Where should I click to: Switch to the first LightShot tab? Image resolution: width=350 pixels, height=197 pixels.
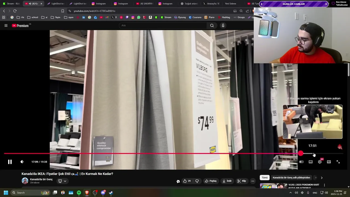[56, 4]
